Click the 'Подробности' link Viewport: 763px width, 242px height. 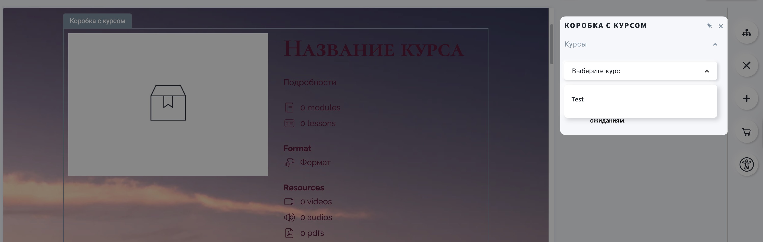pos(310,82)
